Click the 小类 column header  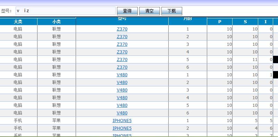coord(57,22)
